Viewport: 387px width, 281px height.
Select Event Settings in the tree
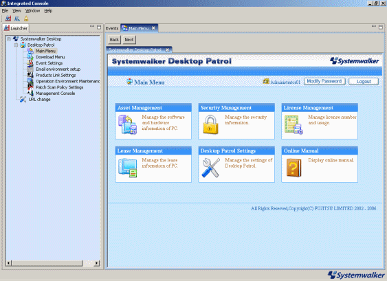49,63
